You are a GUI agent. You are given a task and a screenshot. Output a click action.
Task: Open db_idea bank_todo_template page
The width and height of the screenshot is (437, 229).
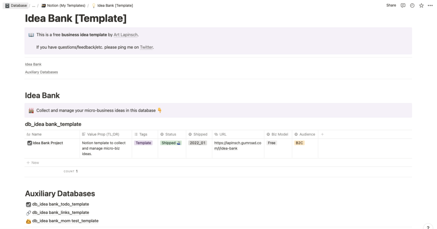click(x=60, y=204)
